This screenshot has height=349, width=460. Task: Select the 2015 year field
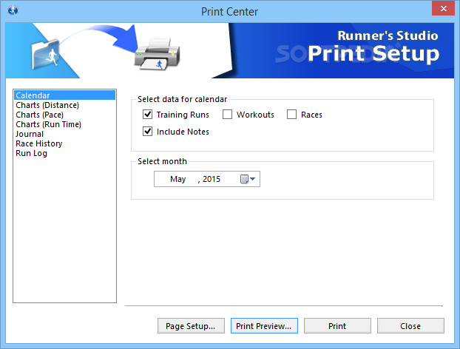(212, 179)
